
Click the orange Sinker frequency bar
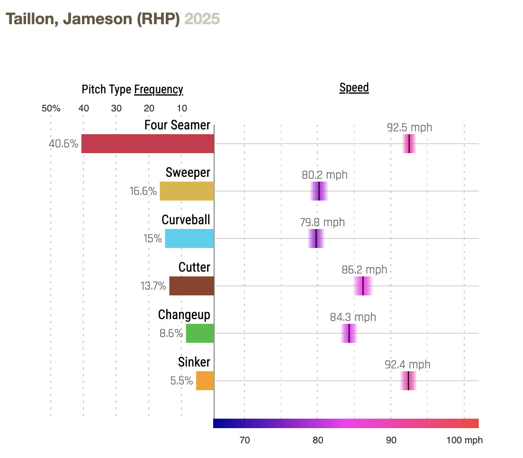[205, 381]
